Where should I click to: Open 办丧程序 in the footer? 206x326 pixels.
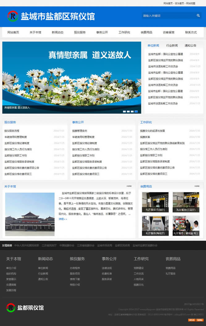click(x=75, y=268)
